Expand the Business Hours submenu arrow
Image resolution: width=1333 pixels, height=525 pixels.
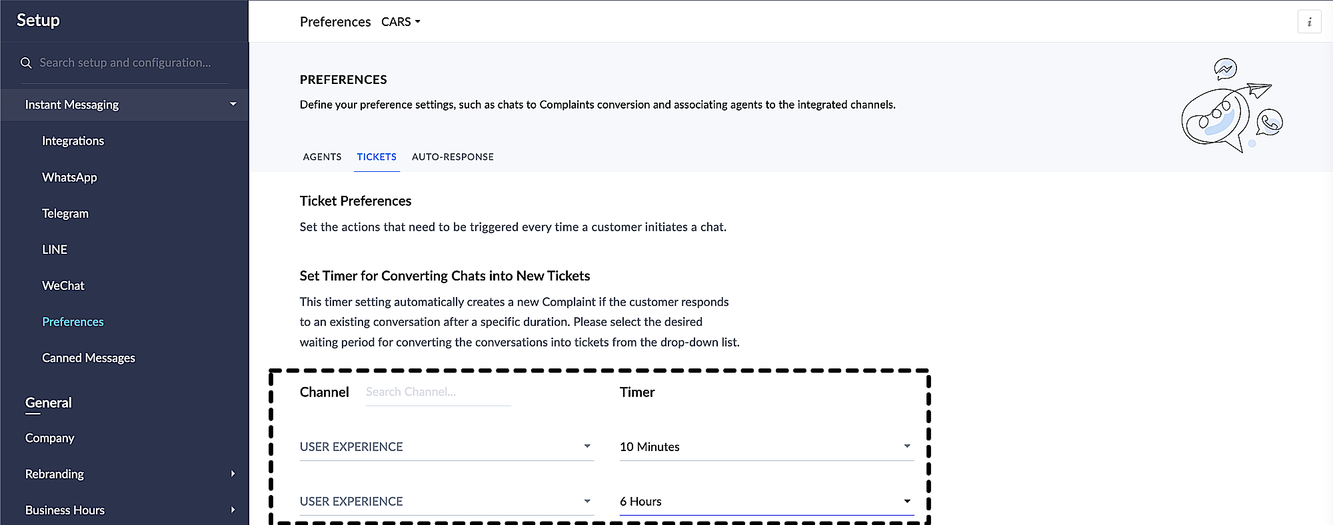[x=233, y=510]
